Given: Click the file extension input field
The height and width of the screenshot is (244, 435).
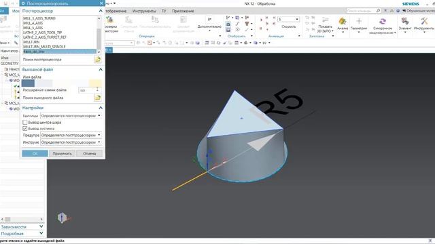Looking at the screenshot, I should pyautogui.click(x=90, y=90).
